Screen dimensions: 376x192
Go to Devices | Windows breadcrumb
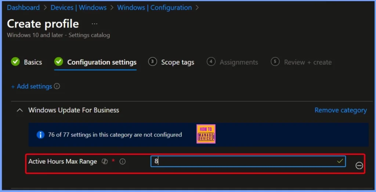click(79, 8)
